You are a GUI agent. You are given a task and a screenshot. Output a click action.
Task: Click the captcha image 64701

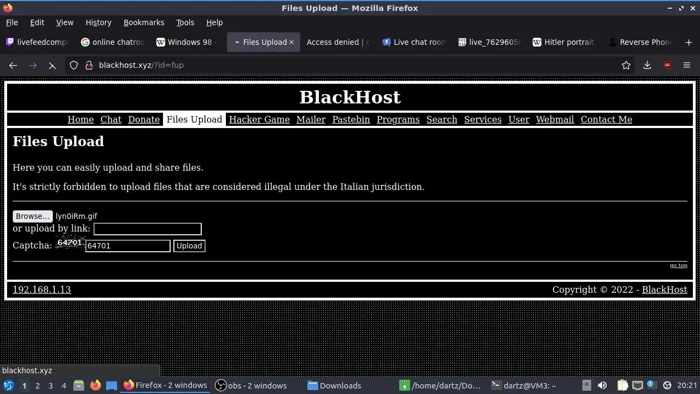tap(69, 242)
